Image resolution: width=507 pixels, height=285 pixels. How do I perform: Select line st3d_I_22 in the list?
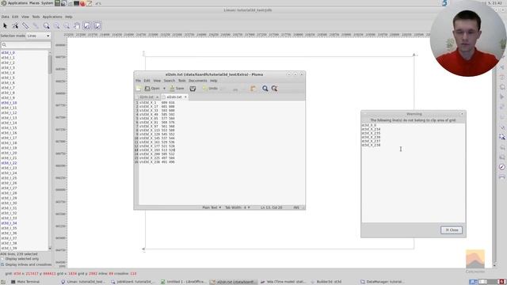9,163
